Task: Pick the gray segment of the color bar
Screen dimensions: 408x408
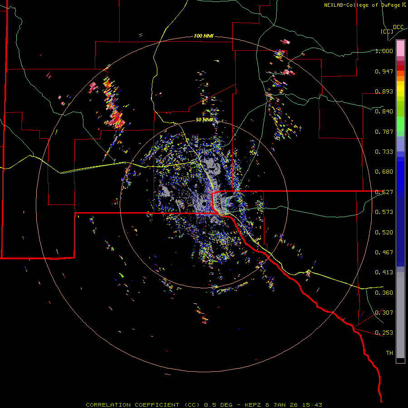Action: [400, 315]
